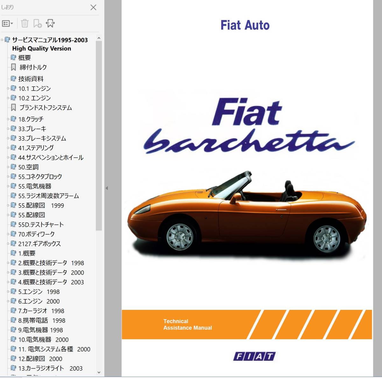Open the 44.サスペンションとホイール bookmark
This screenshot has height=378, width=382.
click(x=51, y=157)
